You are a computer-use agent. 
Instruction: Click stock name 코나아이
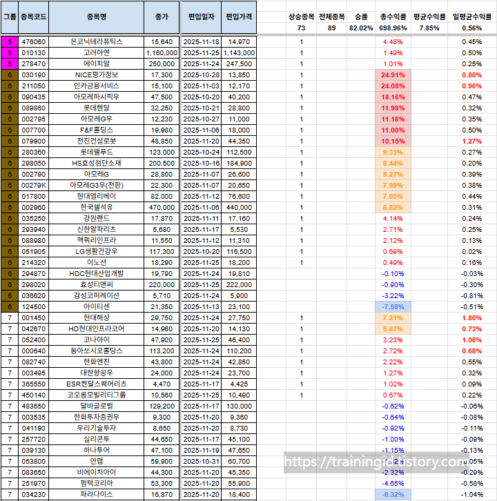click(x=96, y=340)
